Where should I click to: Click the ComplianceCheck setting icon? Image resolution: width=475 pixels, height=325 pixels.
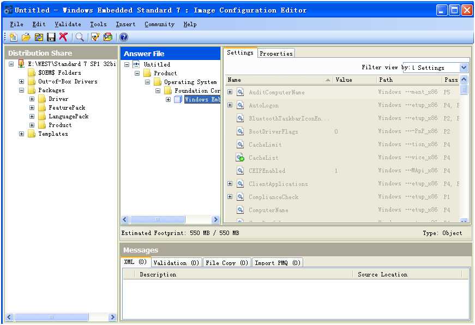[240, 196]
